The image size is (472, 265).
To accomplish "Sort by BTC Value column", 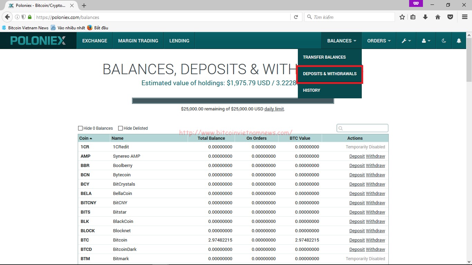I will 300,138.
